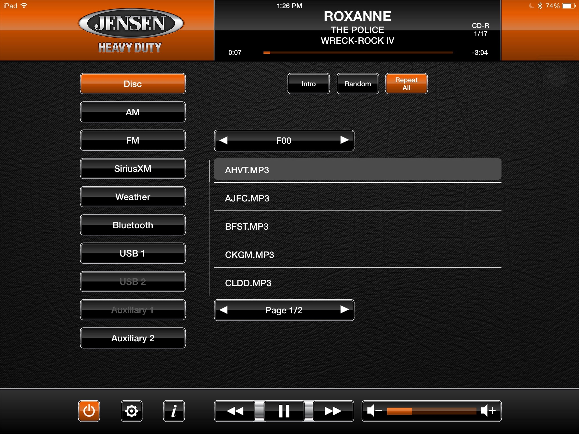This screenshot has height=434, width=579.
Task: Switch to the Bluetooth source
Action: tap(133, 225)
